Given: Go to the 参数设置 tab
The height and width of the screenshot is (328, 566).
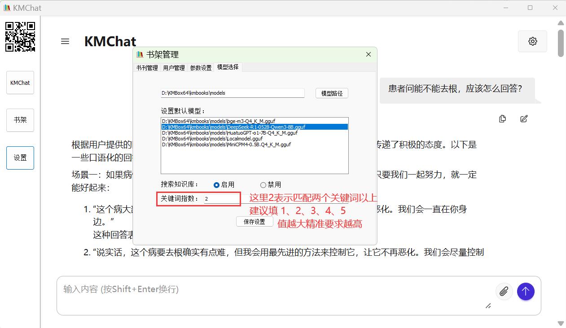Looking at the screenshot, I should (201, 68).
